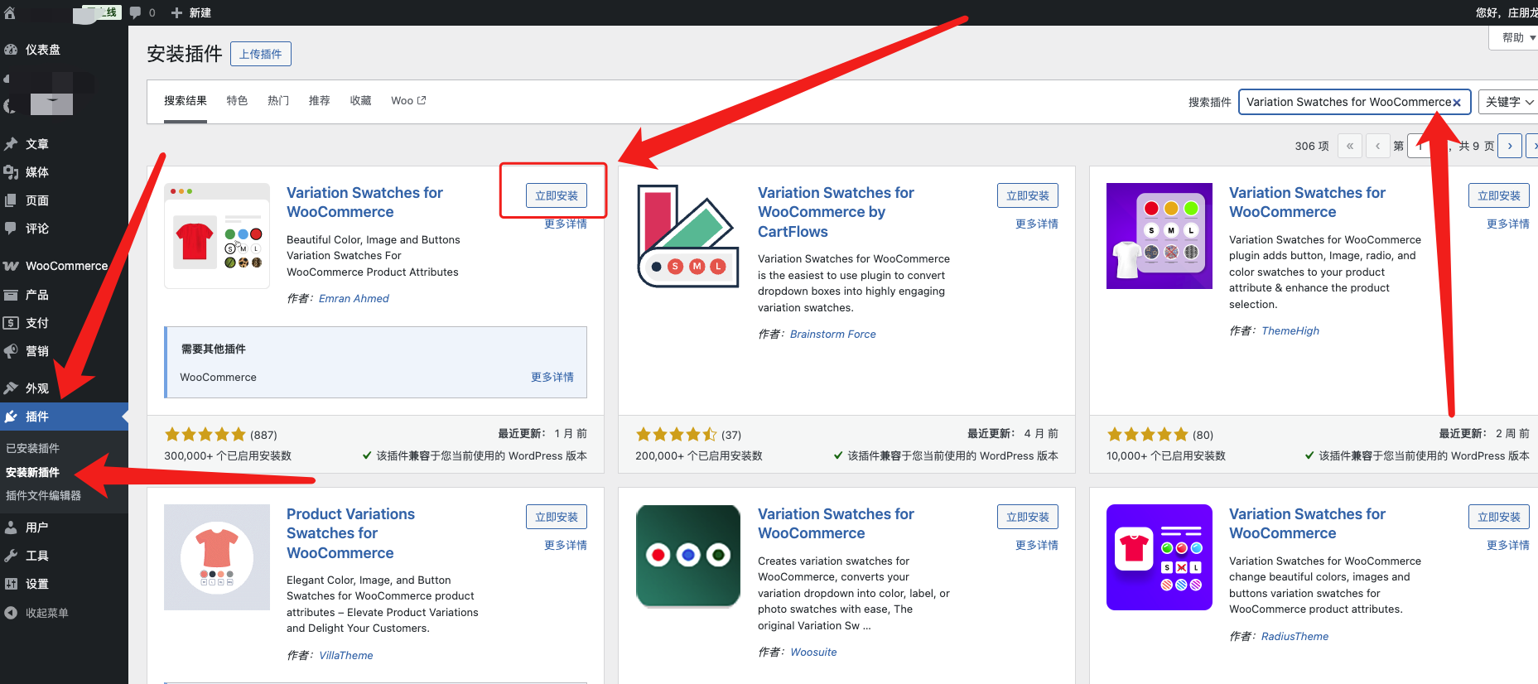This screenshot has height=684, width=1538.
Task: Open 已安装插件 submenu item
Action: coord(33,448)
